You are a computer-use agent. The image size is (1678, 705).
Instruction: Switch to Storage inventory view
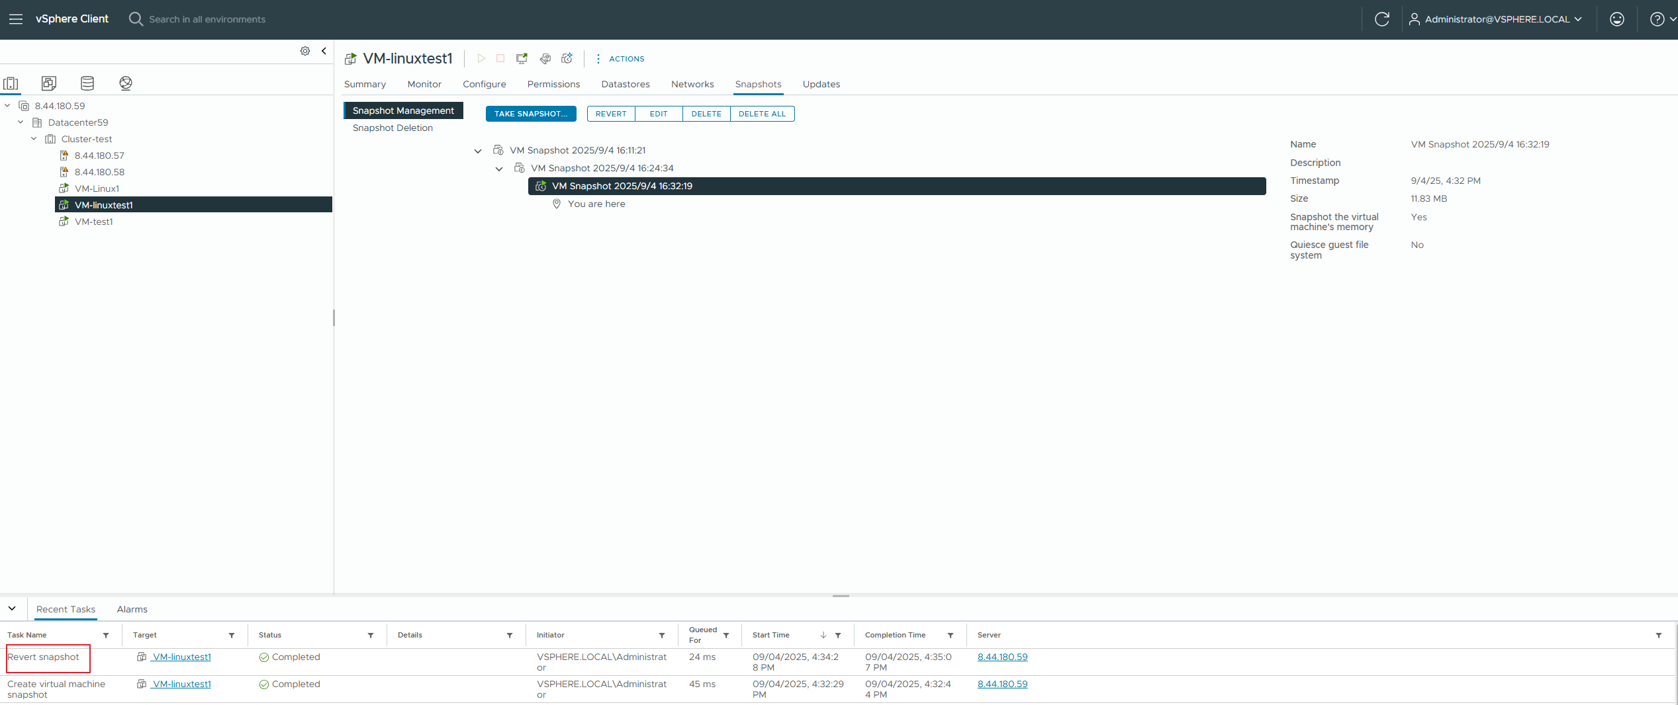87,83
